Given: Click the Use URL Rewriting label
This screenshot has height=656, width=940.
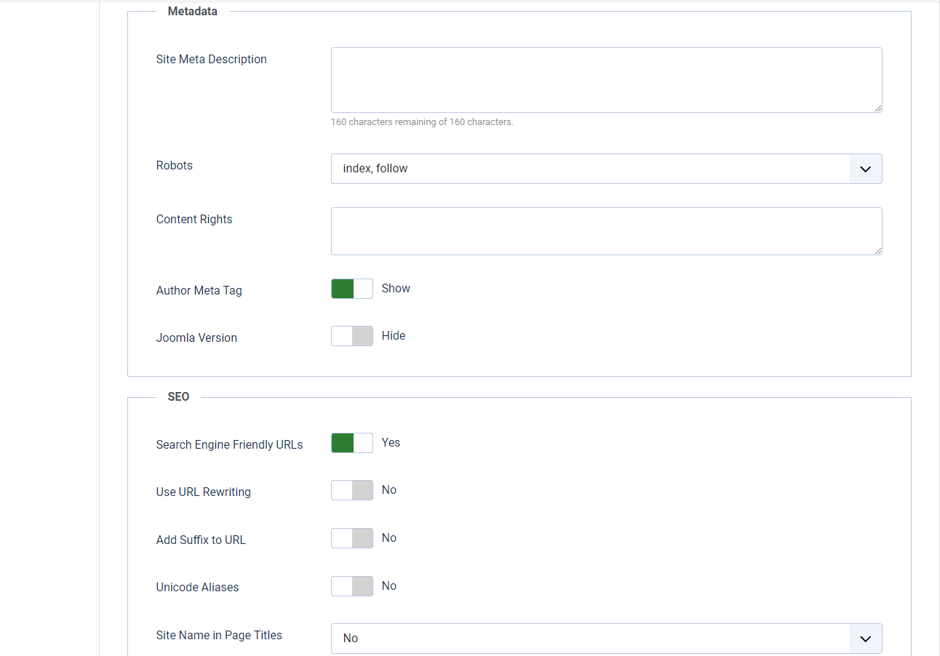Looking at the screenshot, I should tap(203, 492).
